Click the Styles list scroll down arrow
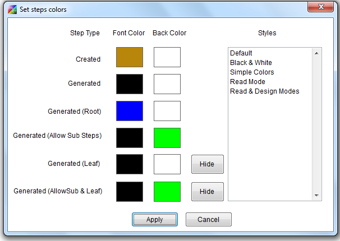Screen dimensions: 340x241 click(316, 196)
